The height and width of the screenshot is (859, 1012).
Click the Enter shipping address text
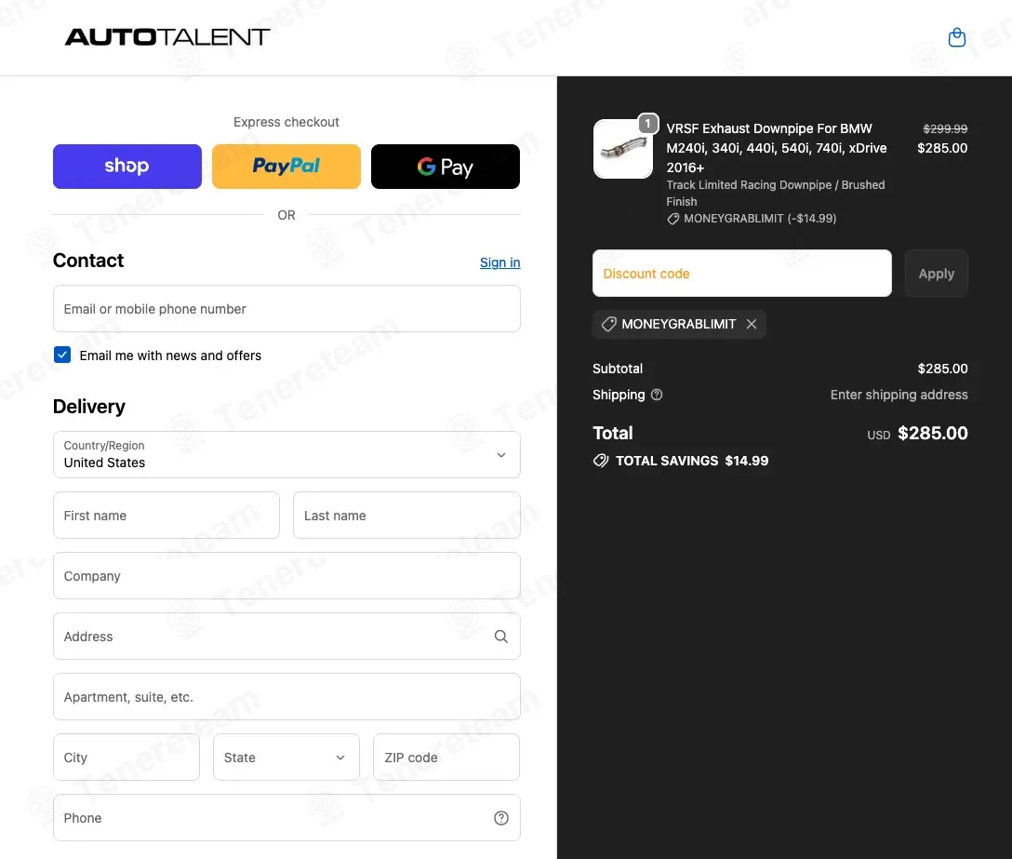[x=899, y=395]
